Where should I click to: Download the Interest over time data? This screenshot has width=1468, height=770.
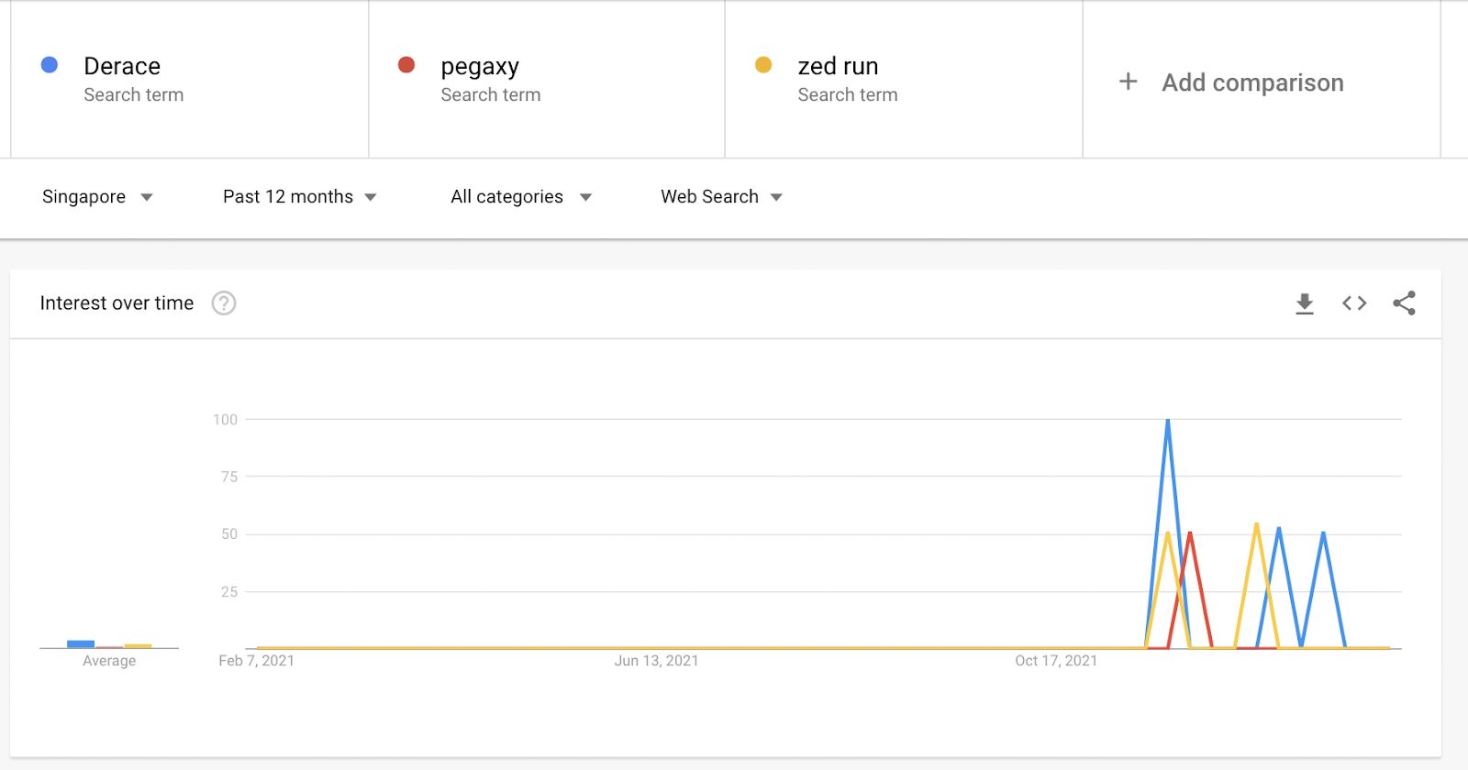coord(1304,303)
